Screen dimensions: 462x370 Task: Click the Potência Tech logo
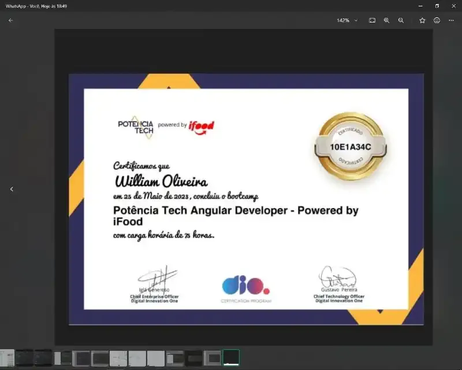136,127
